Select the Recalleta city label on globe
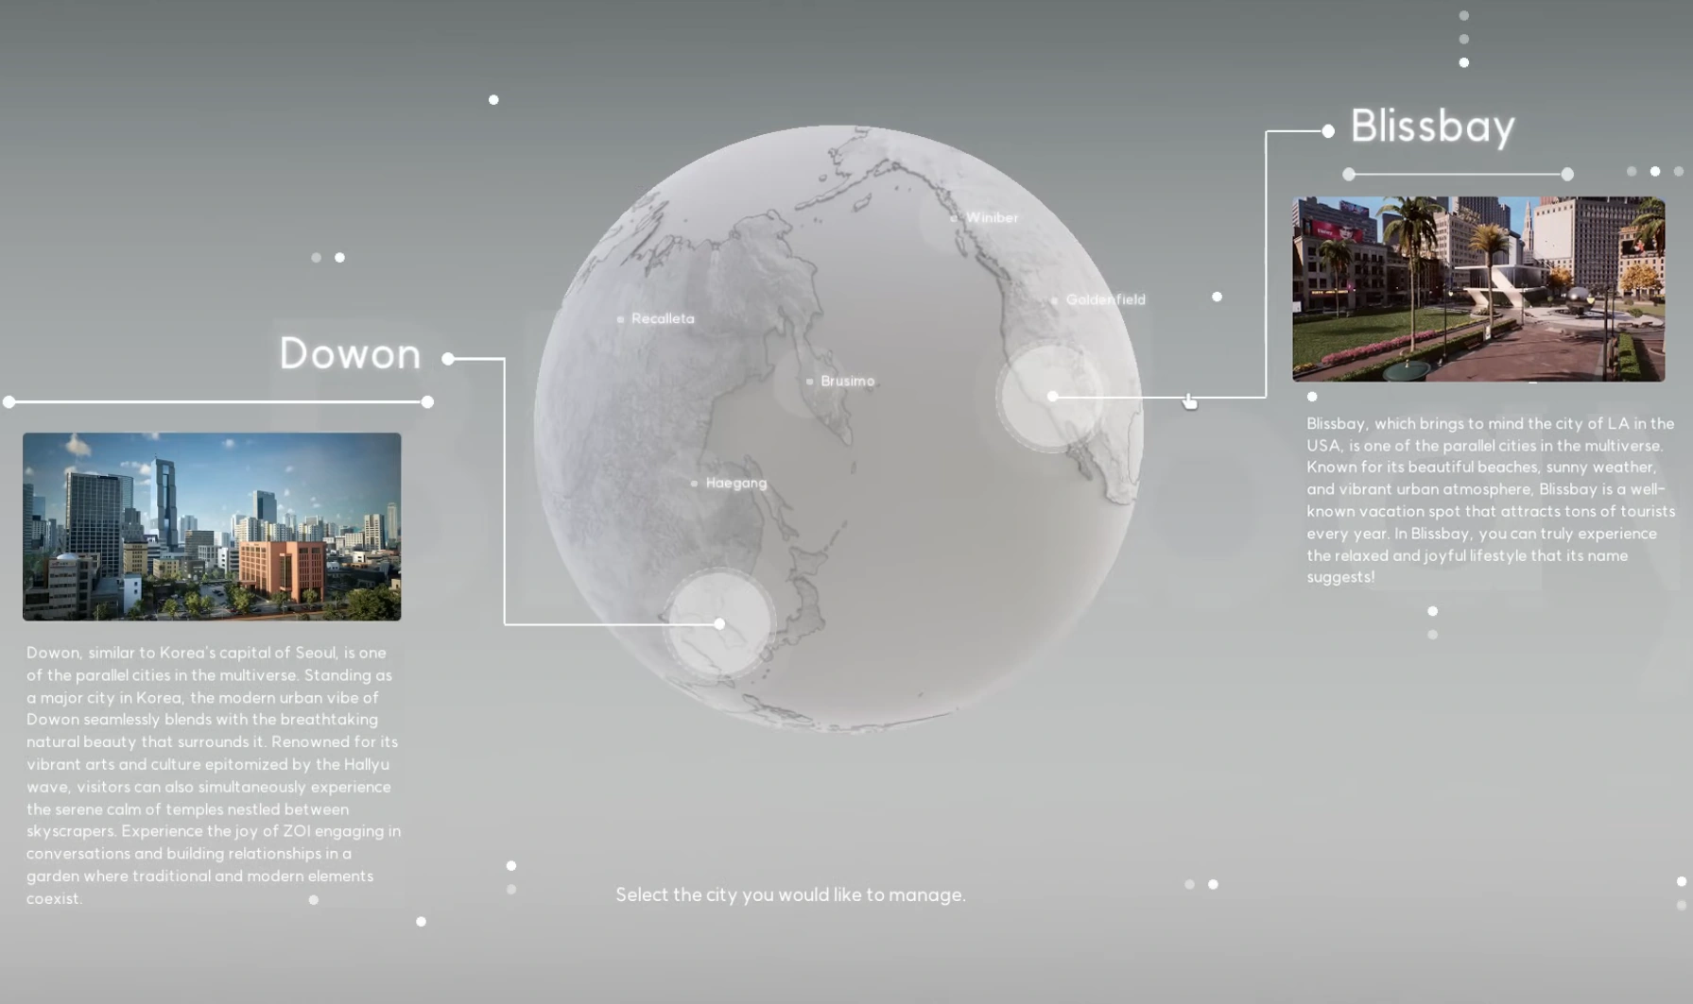Image resolution: width=1693 pixels, height=1004 pixels. [x=663, y=318]
